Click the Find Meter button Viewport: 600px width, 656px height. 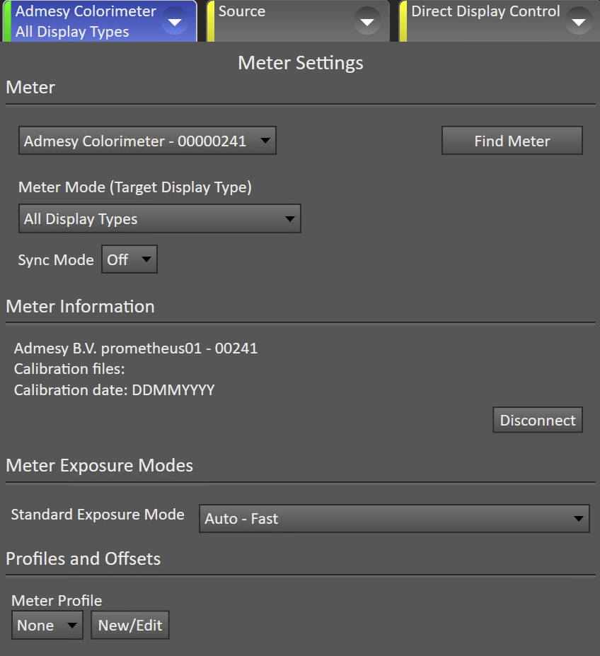point(512,141)
